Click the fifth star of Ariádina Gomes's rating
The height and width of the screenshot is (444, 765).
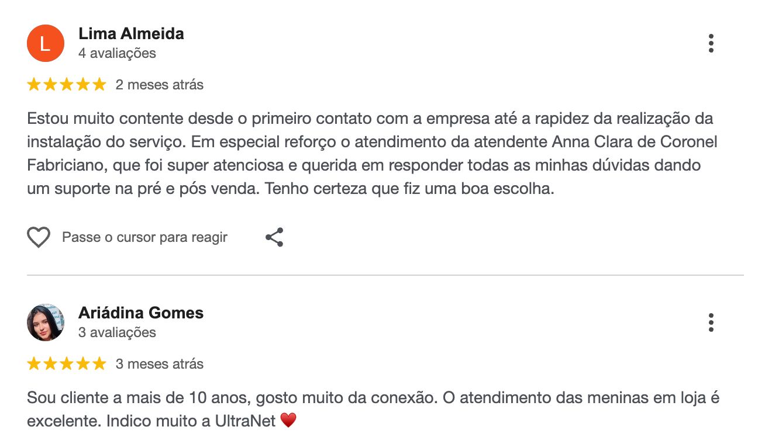(99, 364)
